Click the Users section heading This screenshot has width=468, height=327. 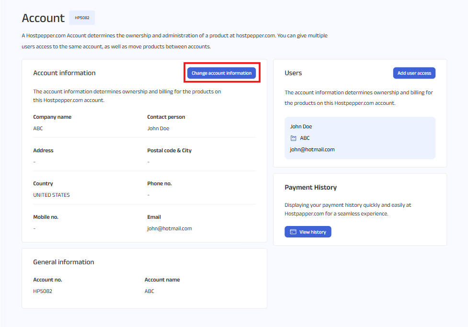pyautogui.click(x=293, y=73)
